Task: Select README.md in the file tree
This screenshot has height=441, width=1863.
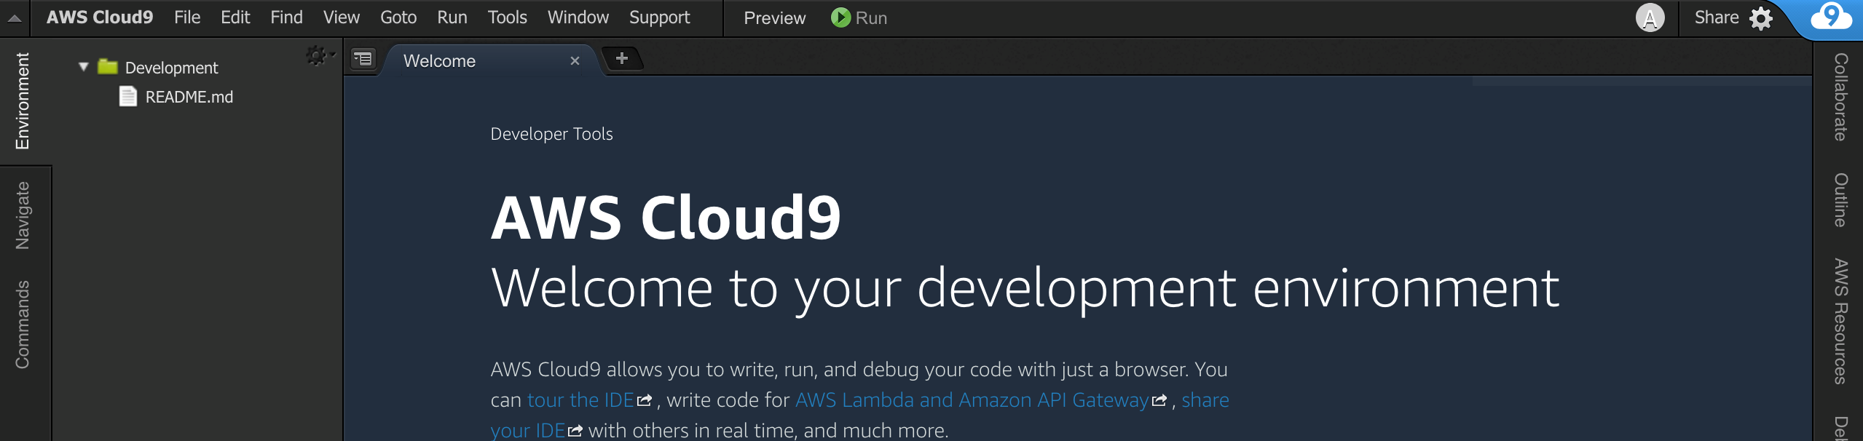Action: click(x=189, y=97)
